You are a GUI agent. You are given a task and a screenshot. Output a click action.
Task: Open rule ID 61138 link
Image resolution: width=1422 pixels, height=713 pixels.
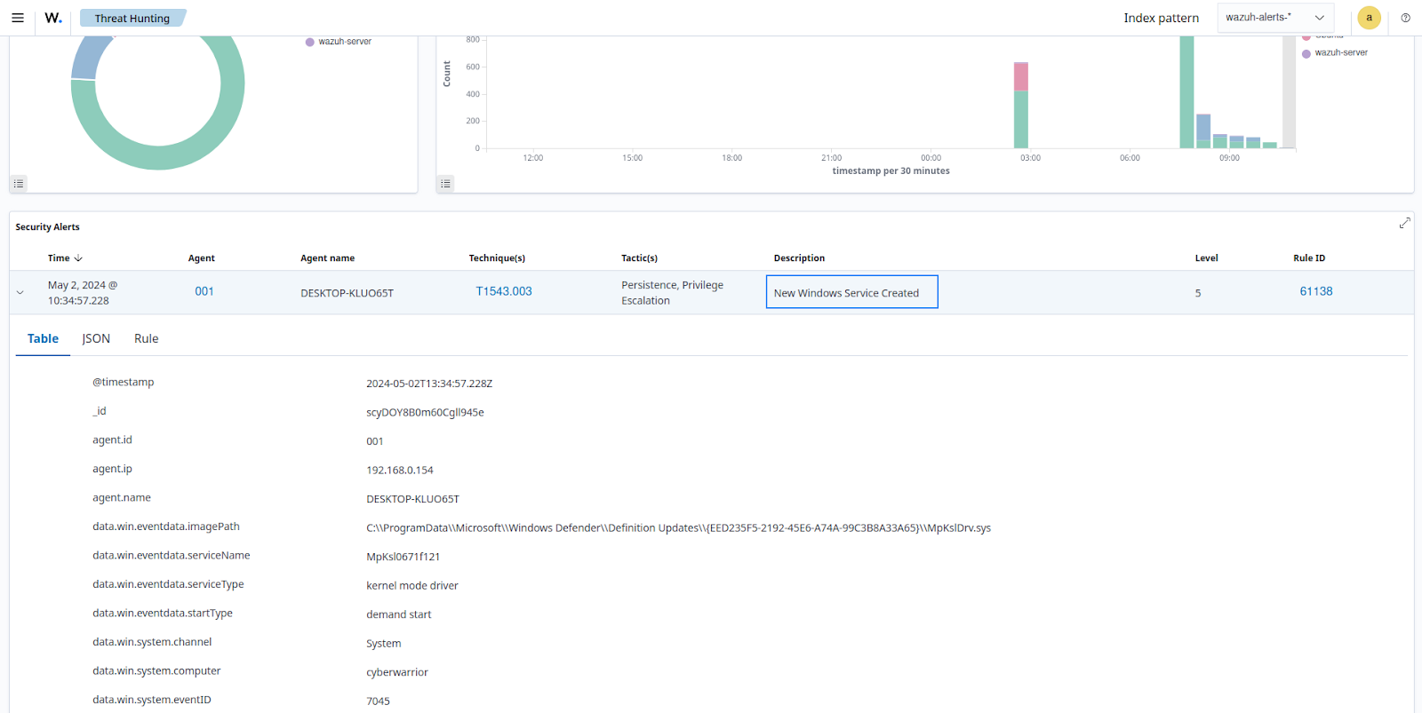pyautogui.click(x=1316, y=291)
